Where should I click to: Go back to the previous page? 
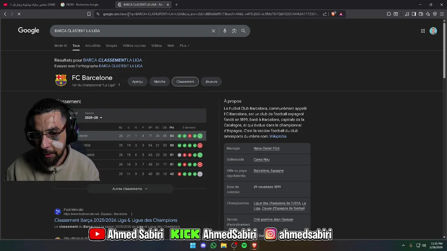pos(5,14)
